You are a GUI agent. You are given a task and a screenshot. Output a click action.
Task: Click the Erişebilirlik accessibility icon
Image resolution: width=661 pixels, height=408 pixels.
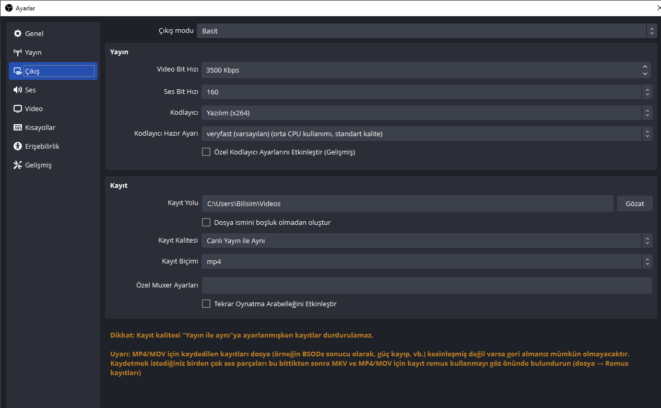(18, 146)
